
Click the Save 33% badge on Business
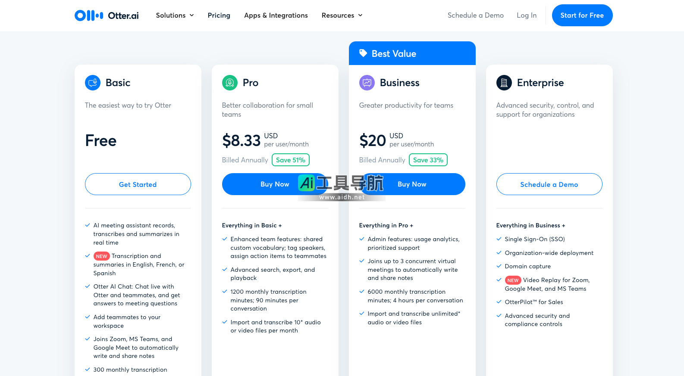point(428,160)
